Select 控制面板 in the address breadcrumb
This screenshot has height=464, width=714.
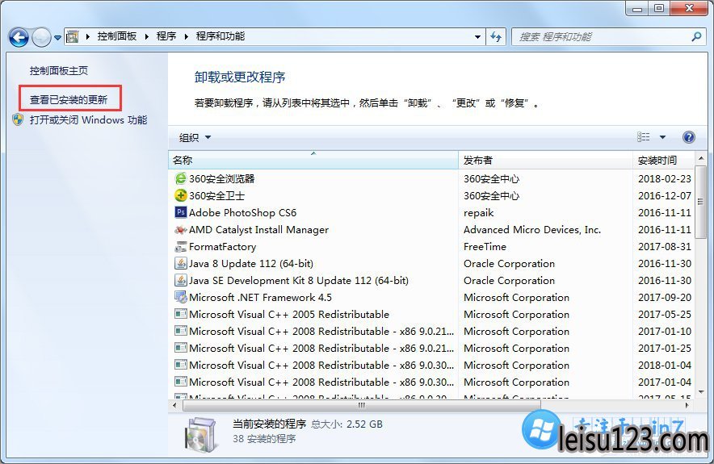(x=117, y=36)
